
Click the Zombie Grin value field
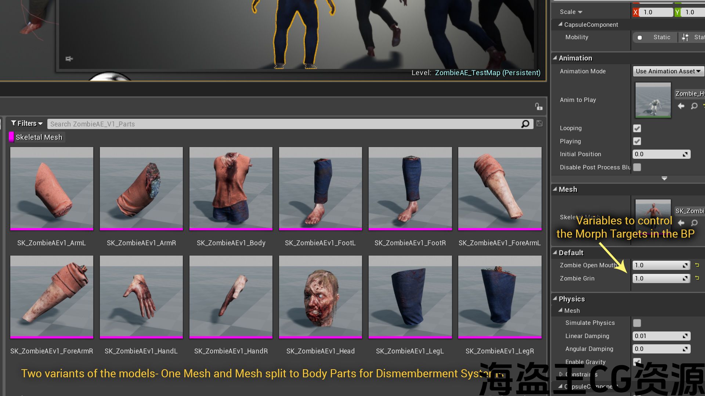(657, 279)
